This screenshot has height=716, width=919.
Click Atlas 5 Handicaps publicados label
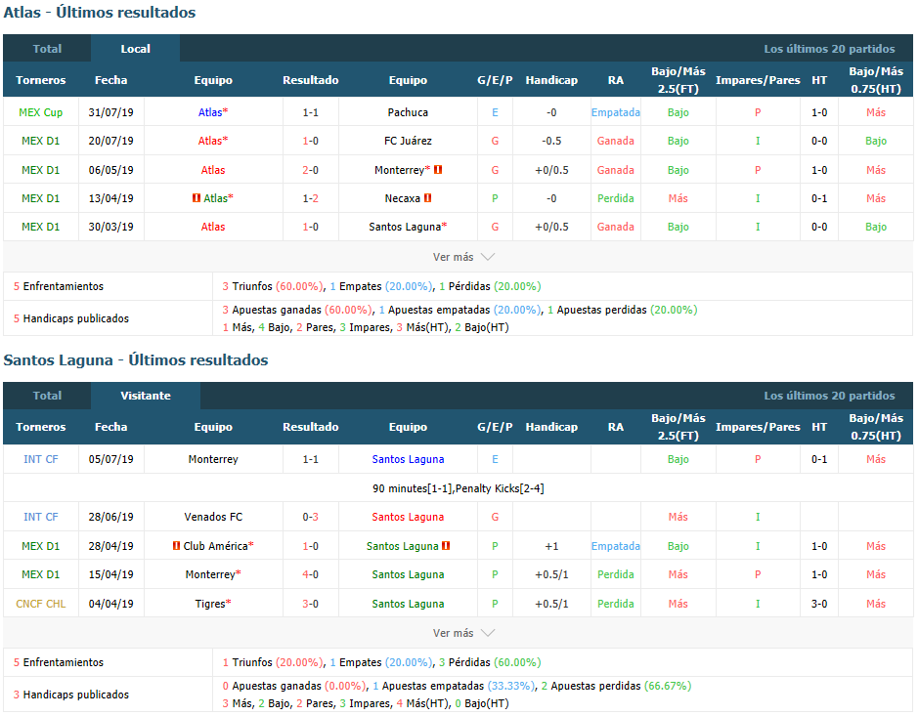71,318
